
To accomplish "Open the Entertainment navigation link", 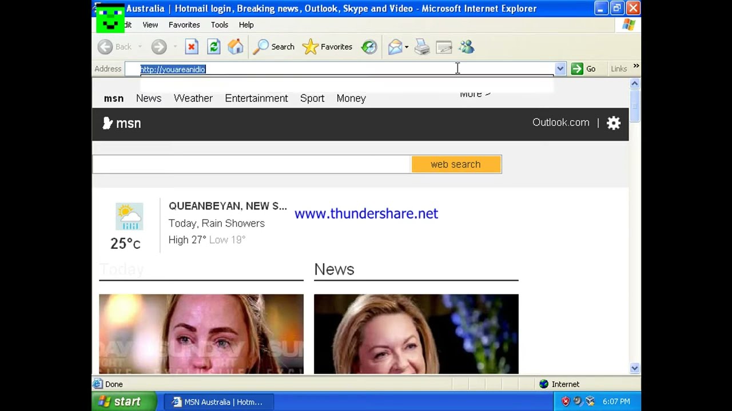I will pos(256,98).
